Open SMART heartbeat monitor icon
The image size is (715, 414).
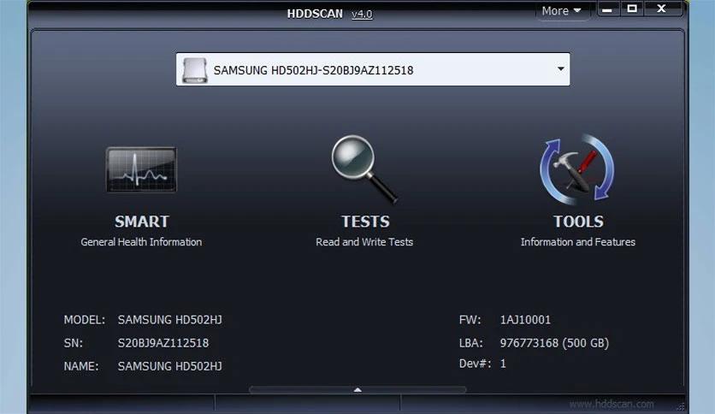pos(141,169)
